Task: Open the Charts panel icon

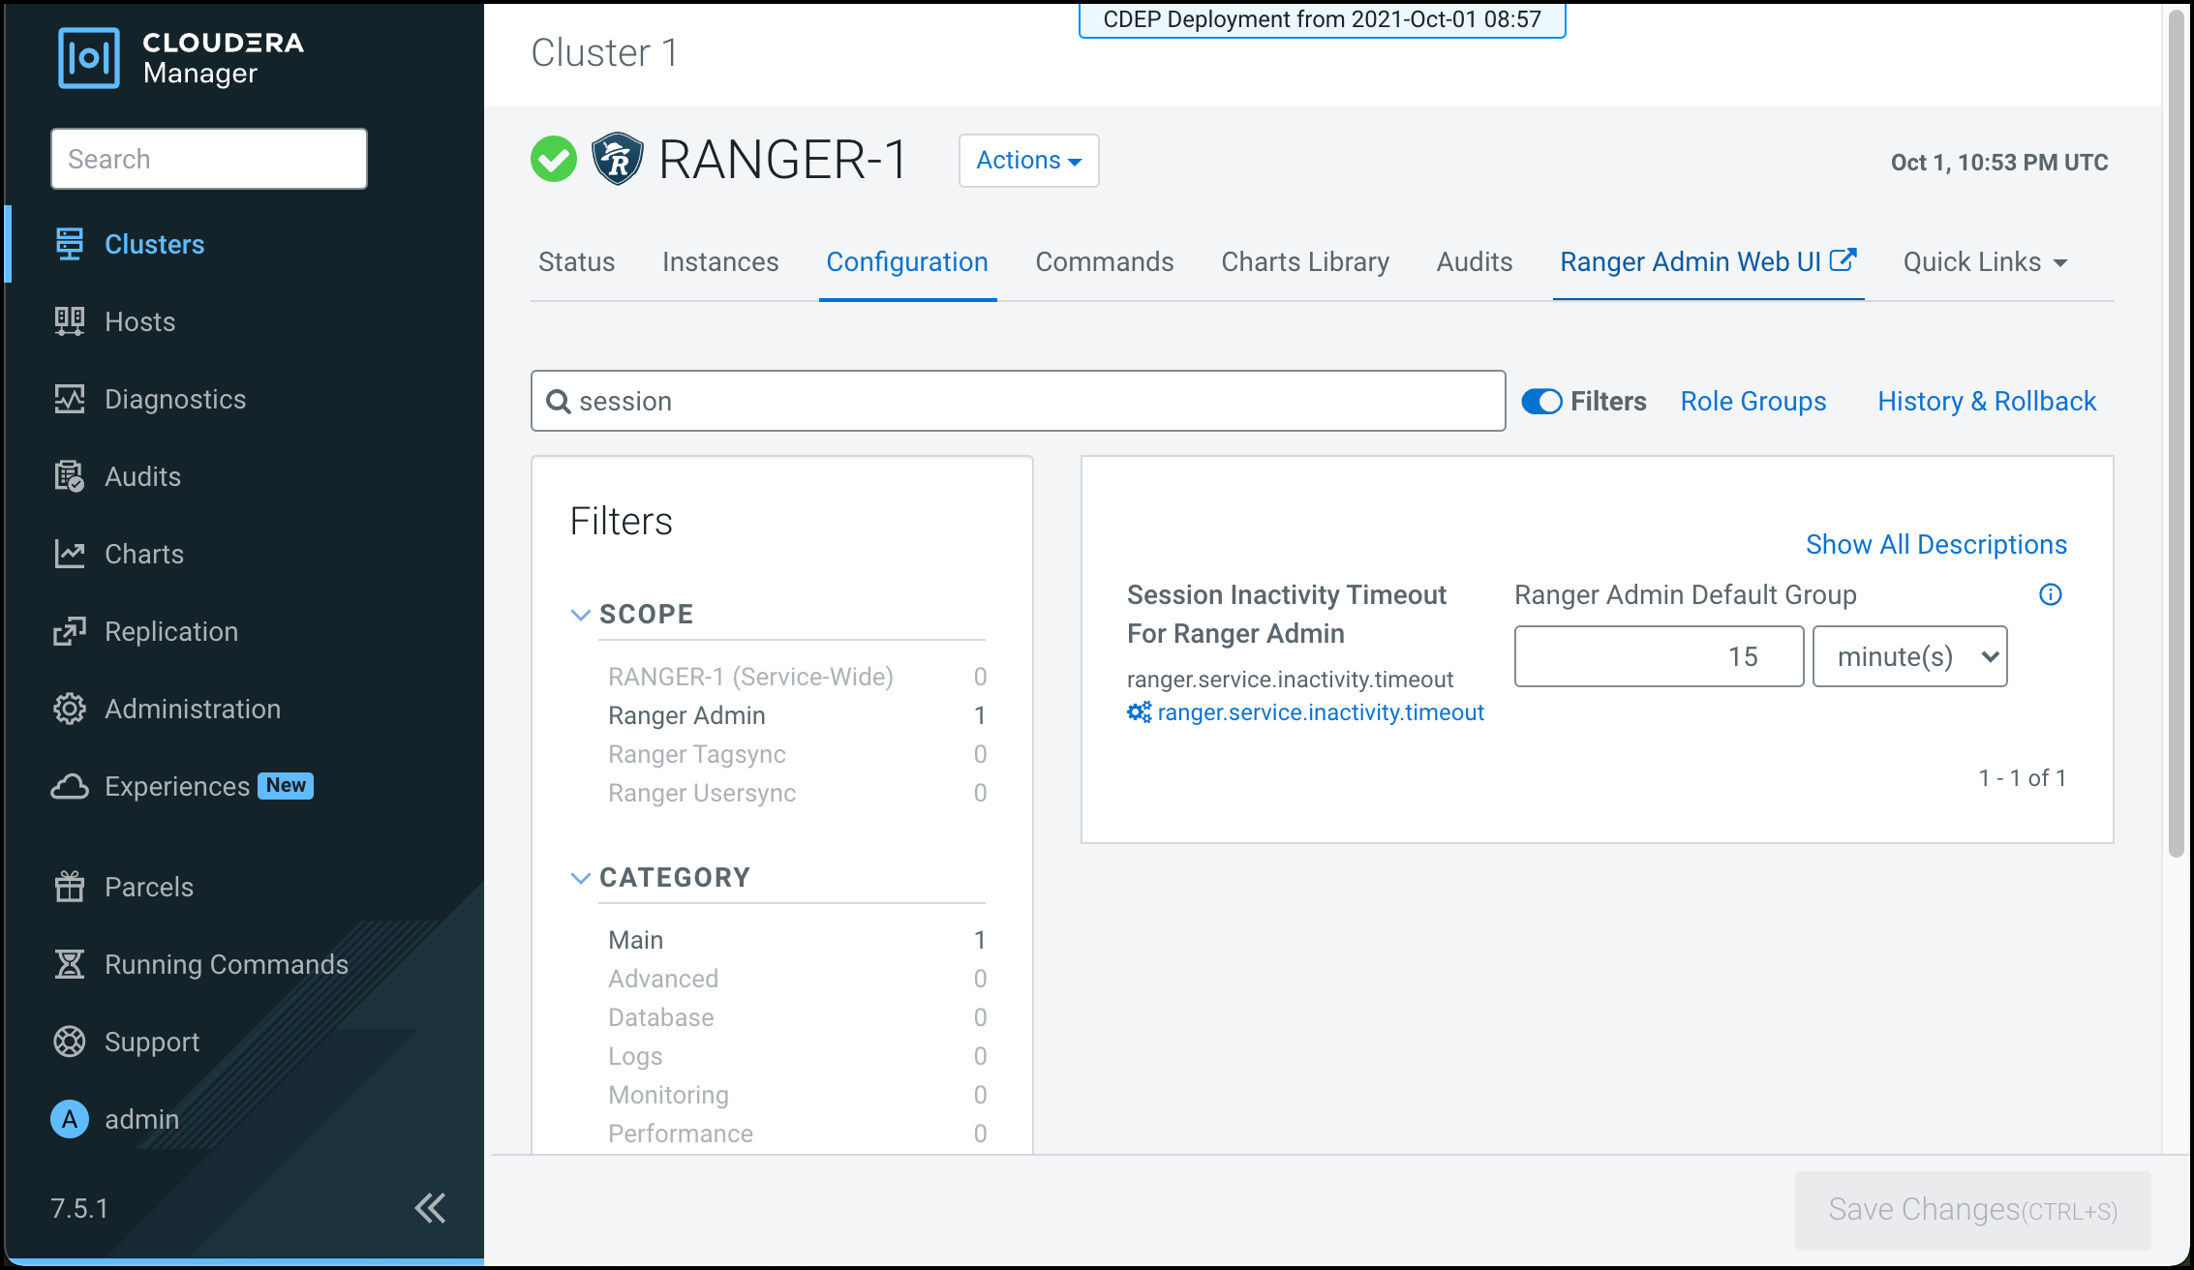Action: (x=69, y=553)
